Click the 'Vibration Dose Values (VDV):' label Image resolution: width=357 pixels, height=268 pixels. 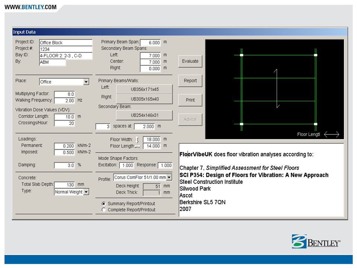(43, 109)
